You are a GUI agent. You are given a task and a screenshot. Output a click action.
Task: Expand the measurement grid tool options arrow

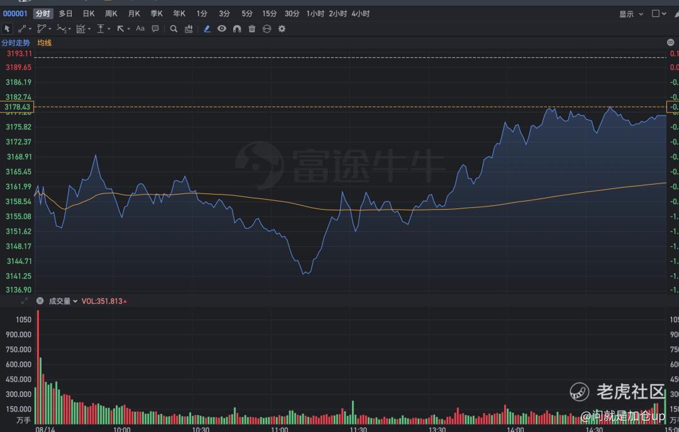click(x=89, y=29)
